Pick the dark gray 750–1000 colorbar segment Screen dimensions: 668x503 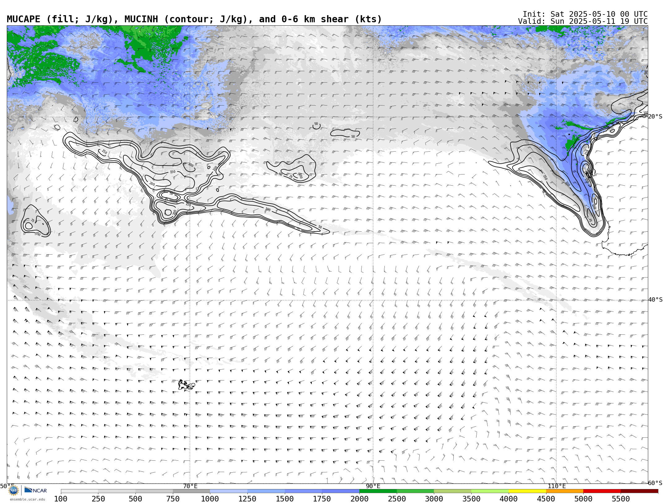click(191, 491)
